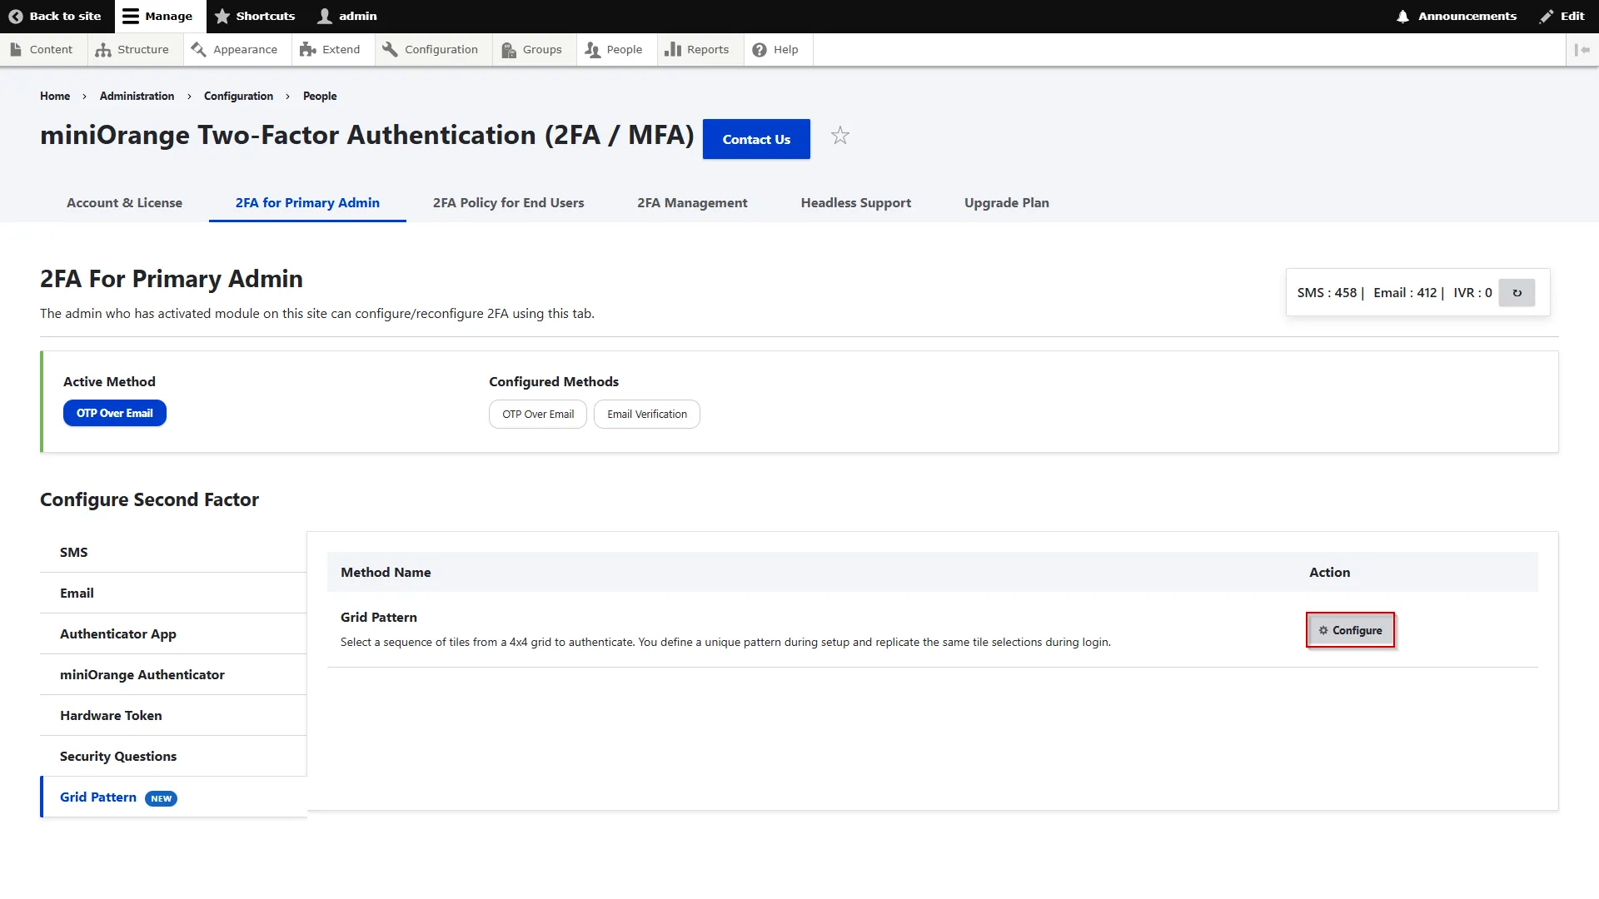Collapse toolbar with the orientation toggle icon
The width and height of the screenshot is (1599, 899).
click(1582, 50)
